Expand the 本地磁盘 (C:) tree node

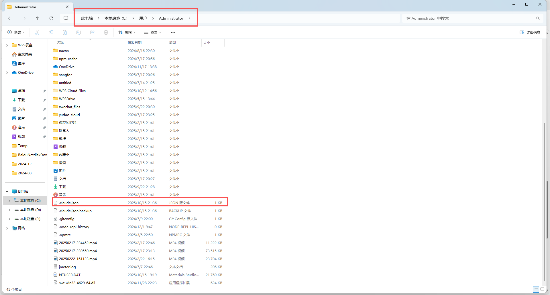tap(9, 200)
